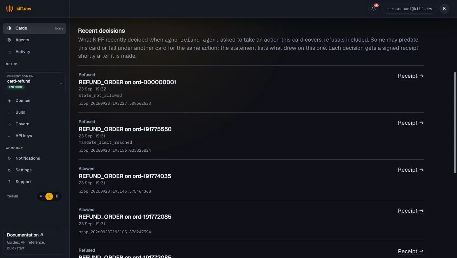Click the Settings gear icon
This screenshot has height=258, width=457.
[9, 170]
